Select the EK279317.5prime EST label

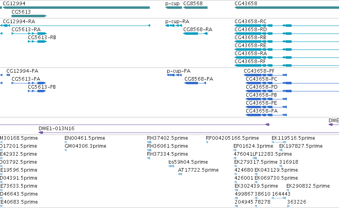tap(256, 162)
